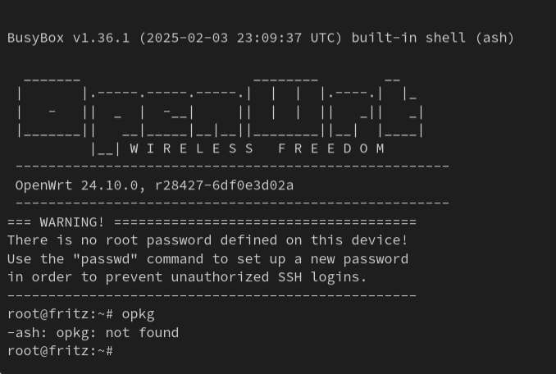Screen dimensions: 556x374
Task: Click the '-ash: opkg: not found' error
Action: click(93, 333)
